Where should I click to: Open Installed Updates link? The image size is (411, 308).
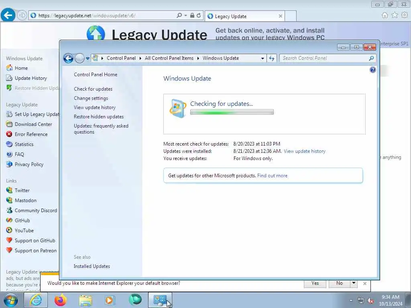tap(92, 266)
